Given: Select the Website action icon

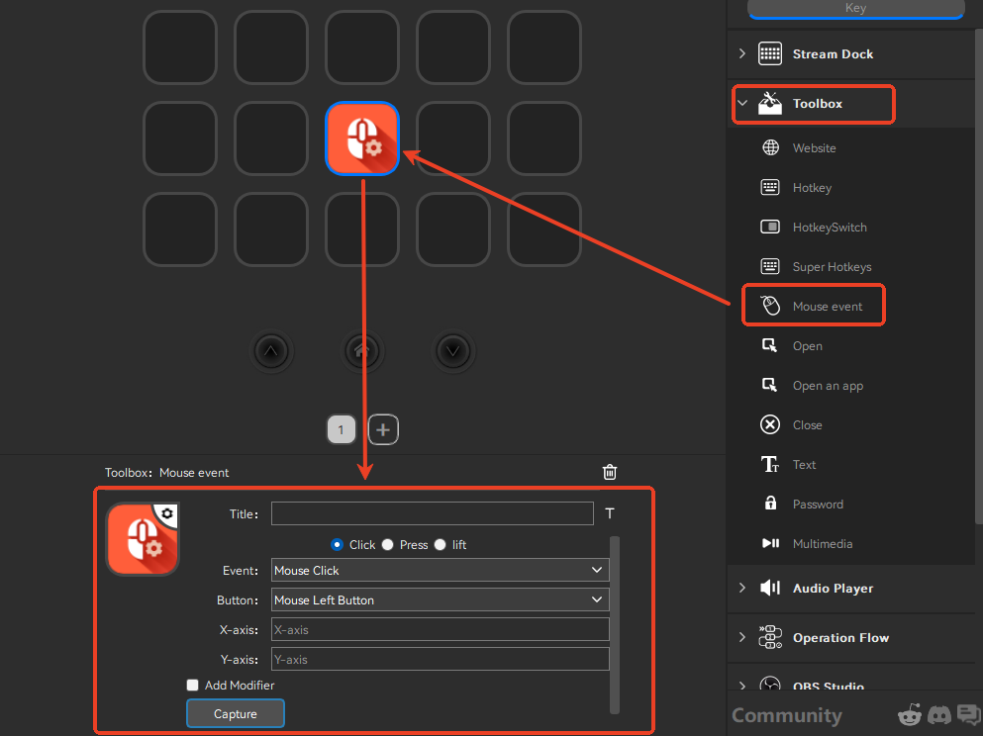Looking at the screenshot, I should coord(769,147).
